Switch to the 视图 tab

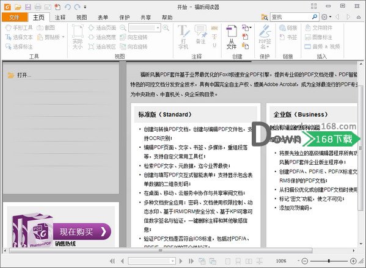click(81, 17)
